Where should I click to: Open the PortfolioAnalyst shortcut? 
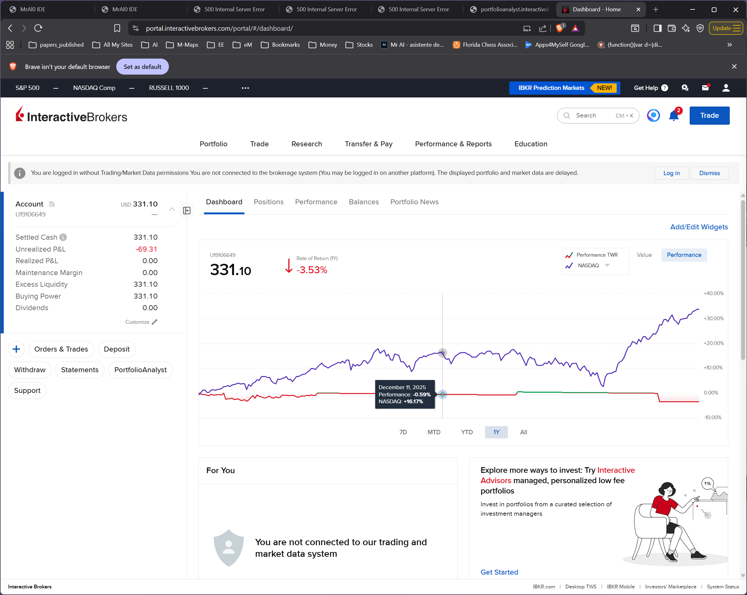pos(140,370)
